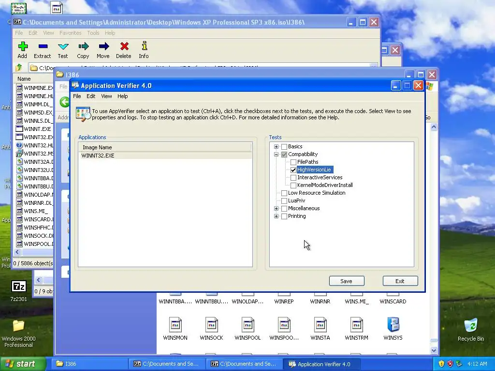Select the WINSPOO... file icon in I386 window
This screenshot has height=371, width=495.
284,324
